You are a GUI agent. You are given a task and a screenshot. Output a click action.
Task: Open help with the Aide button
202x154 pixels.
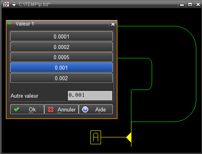96,109
